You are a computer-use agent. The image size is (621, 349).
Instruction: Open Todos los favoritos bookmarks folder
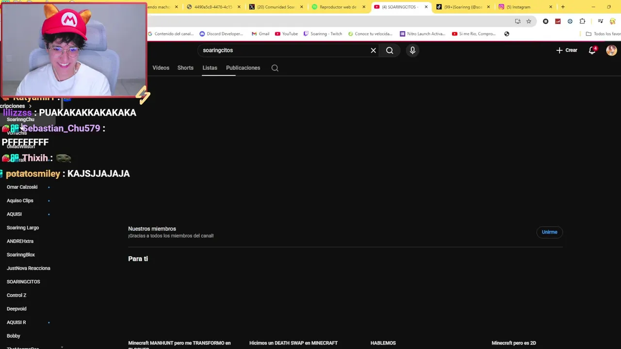pyautogui.click(x=603, y=34)
